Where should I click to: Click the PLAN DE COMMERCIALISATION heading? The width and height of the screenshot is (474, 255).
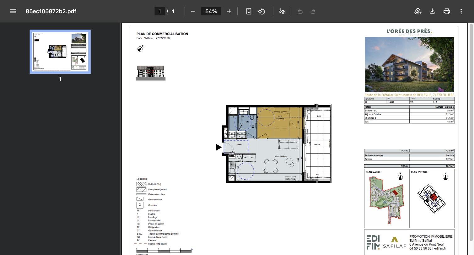162,34
